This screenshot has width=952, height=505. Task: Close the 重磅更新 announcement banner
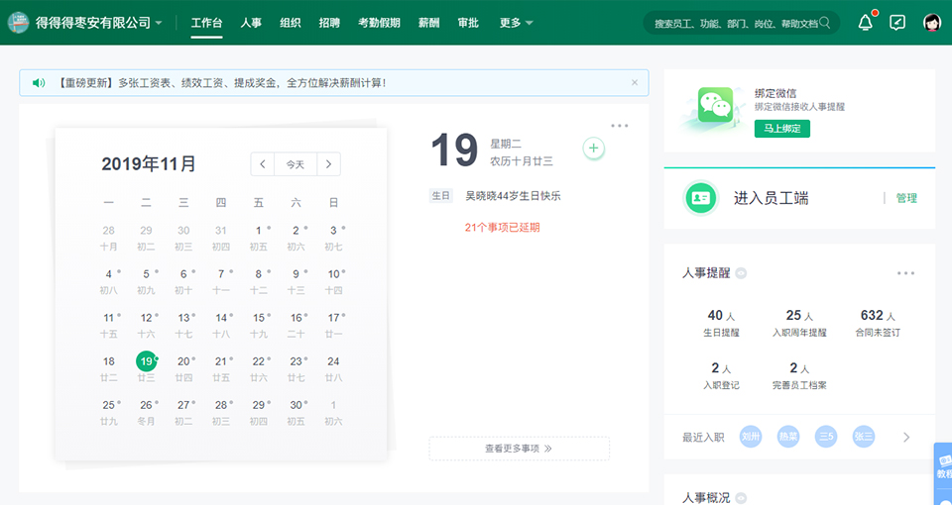(635, 83)
